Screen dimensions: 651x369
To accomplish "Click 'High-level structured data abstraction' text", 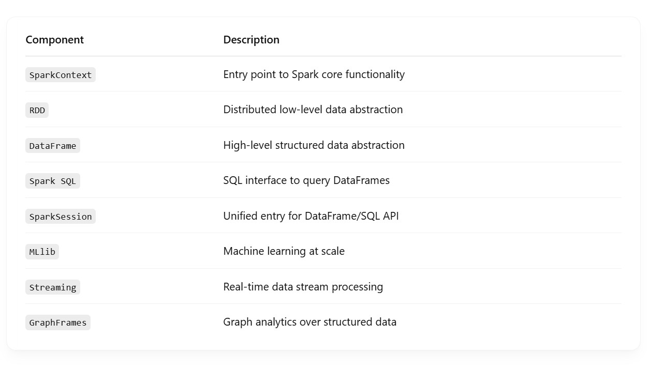I will point(314,145).
